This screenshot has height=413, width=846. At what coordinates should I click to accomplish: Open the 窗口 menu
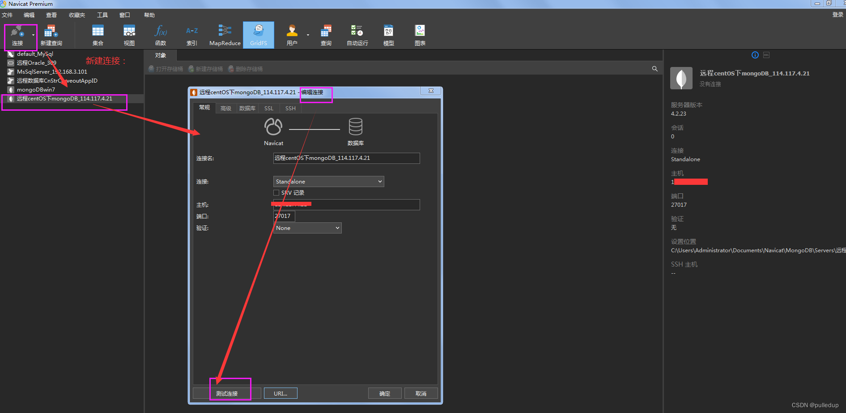pos(125,15)
